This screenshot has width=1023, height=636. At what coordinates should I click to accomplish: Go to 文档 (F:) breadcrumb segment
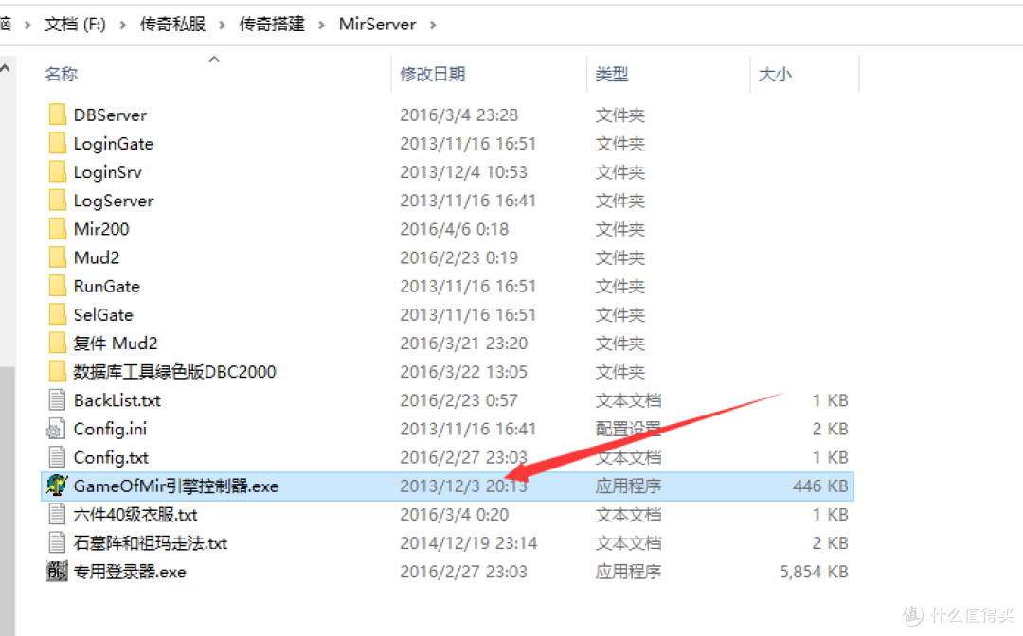coord(75,25)
